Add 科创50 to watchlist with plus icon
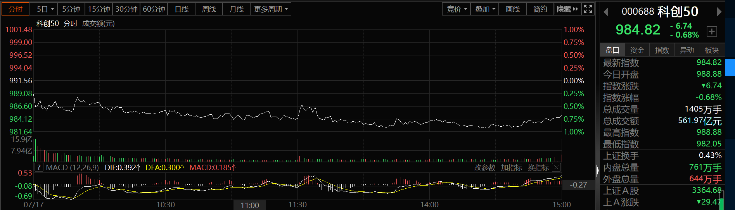Viewport: 735px width, 210px height. point(712,31)
